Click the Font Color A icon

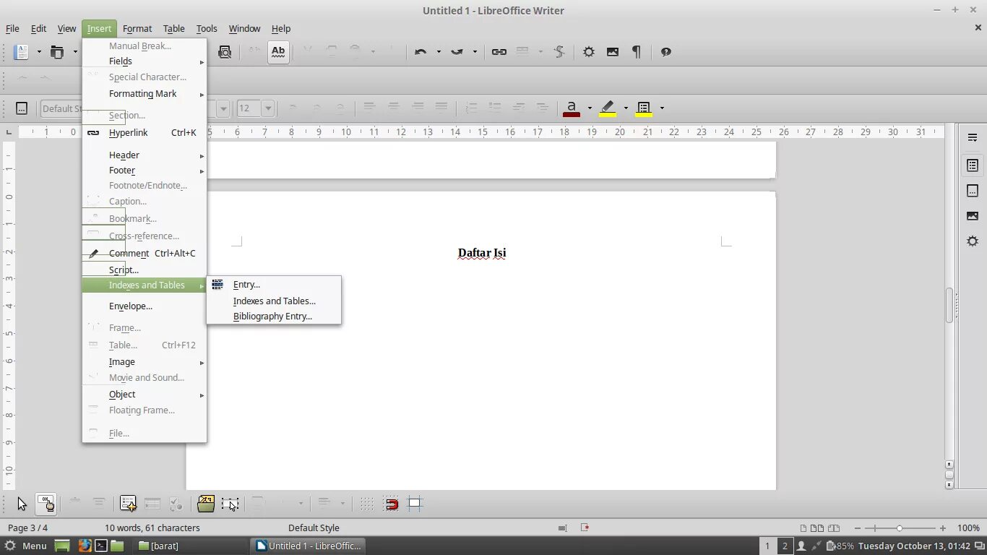coord(572,108)
